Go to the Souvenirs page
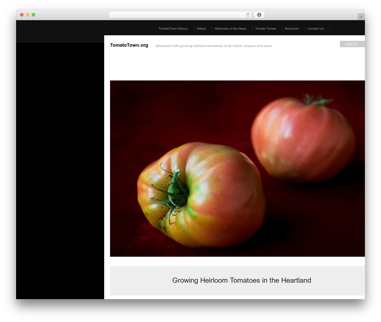Image resolution: width=381 pixels, height=322 pixels. click(292, 29)
